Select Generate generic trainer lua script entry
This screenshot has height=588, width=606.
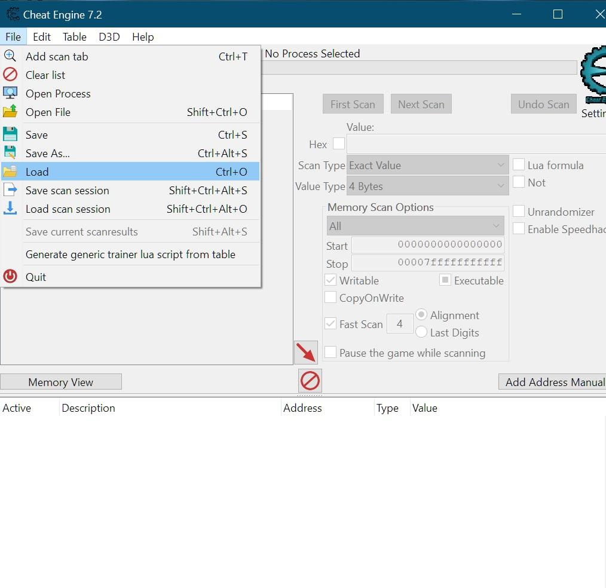(130, 254)
